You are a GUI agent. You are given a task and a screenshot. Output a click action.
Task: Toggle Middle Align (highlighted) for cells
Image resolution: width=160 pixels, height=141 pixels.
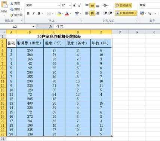92,5
